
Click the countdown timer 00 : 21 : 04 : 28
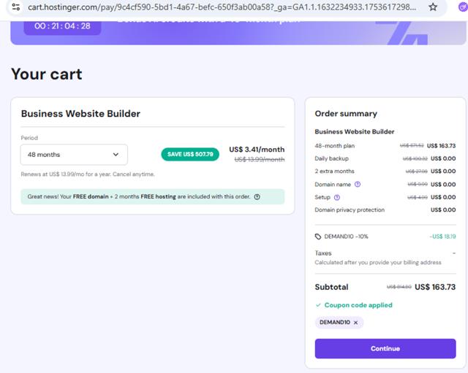(62, 26)
